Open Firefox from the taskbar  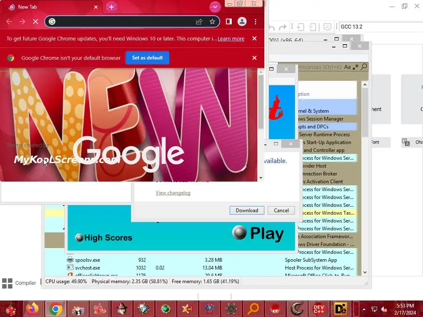tap(32, 309)
